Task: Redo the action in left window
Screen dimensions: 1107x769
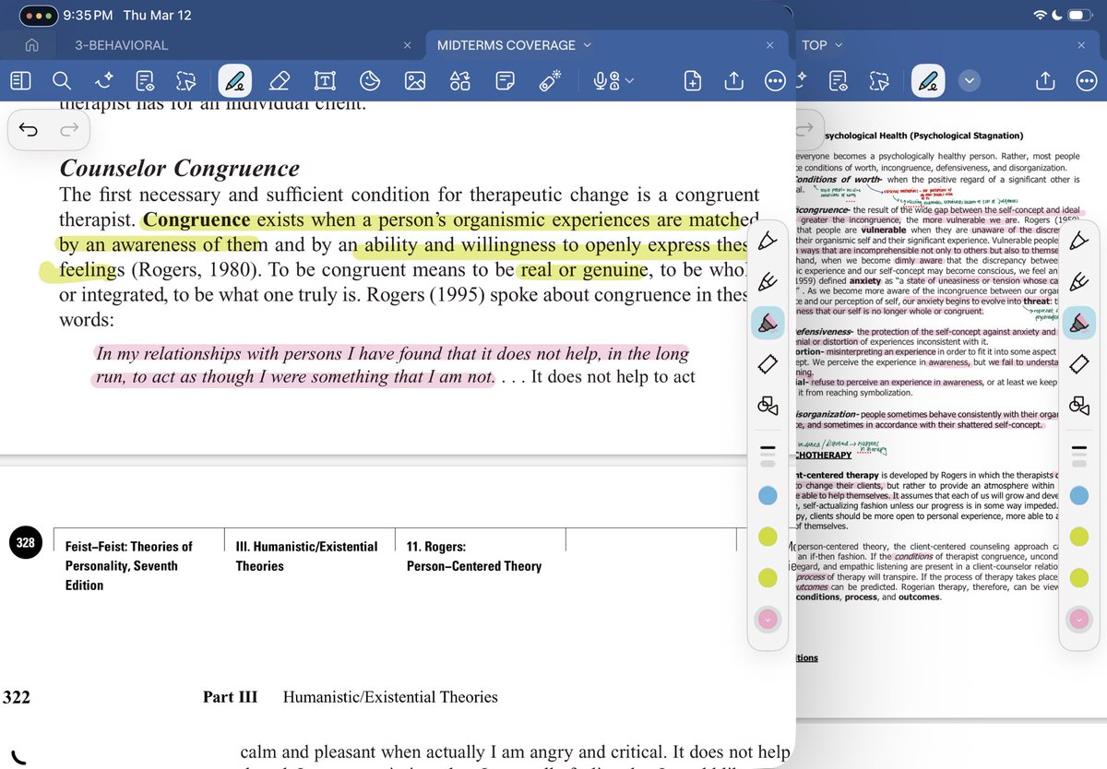Action: 69,130
